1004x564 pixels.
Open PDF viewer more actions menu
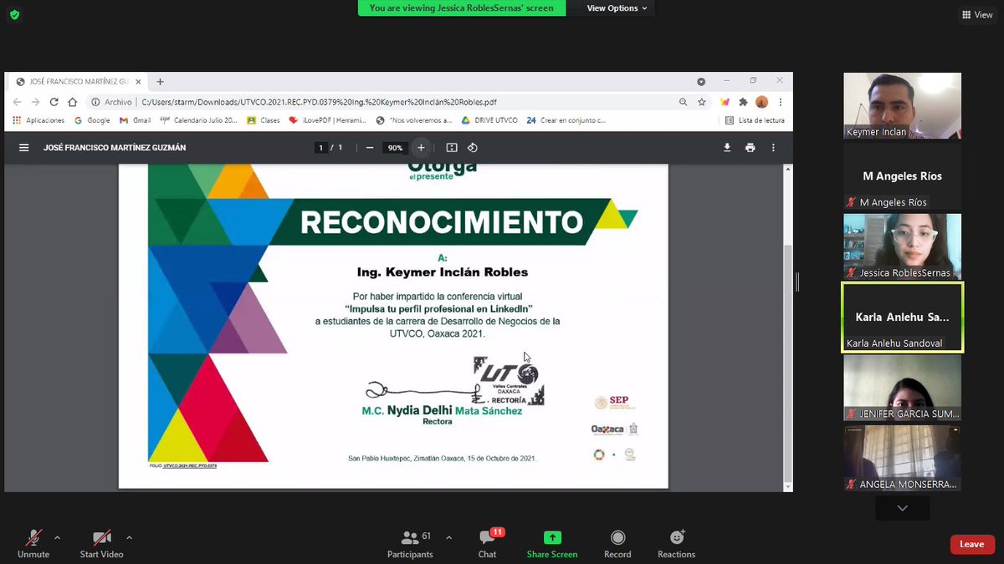(773, 148)
